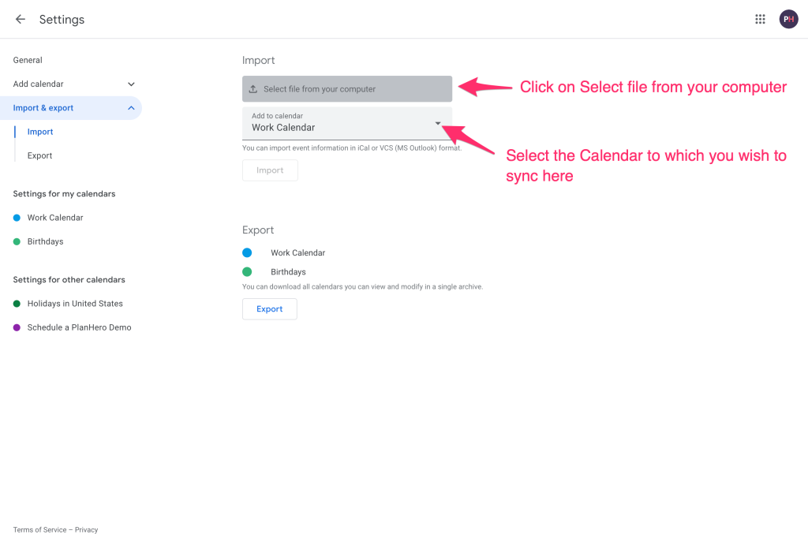Viewport: 808px width, 534px height.
Task: Click the PH profile avatar
Action: click(788, 19)
